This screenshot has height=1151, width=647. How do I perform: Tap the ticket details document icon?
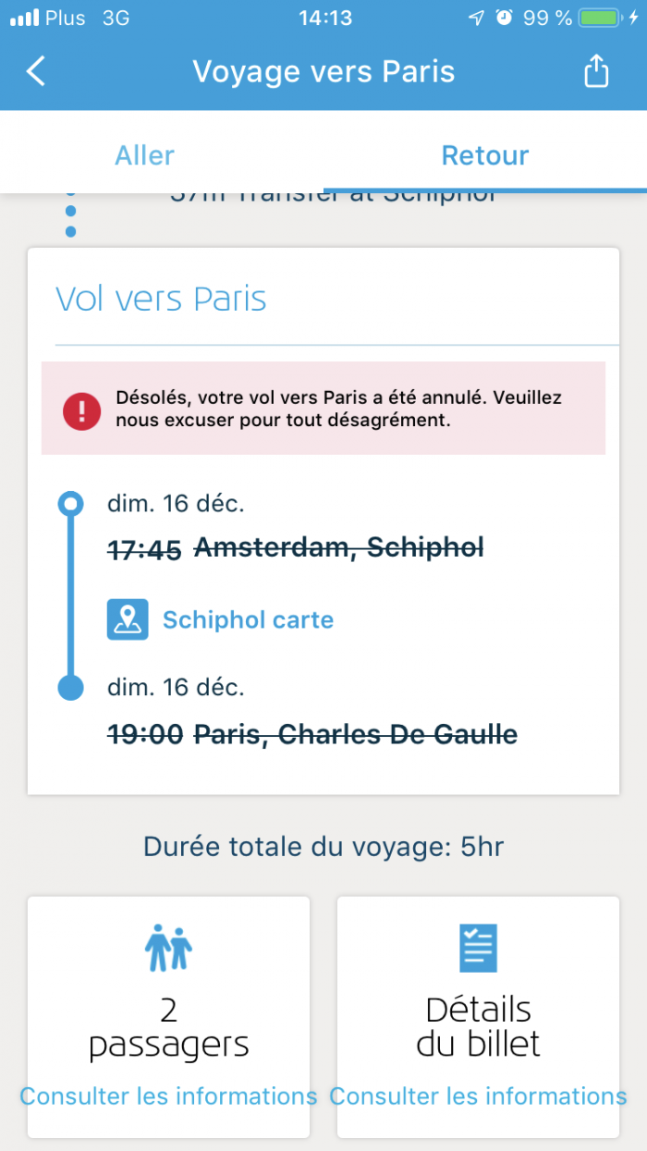[x=478, y=948]
